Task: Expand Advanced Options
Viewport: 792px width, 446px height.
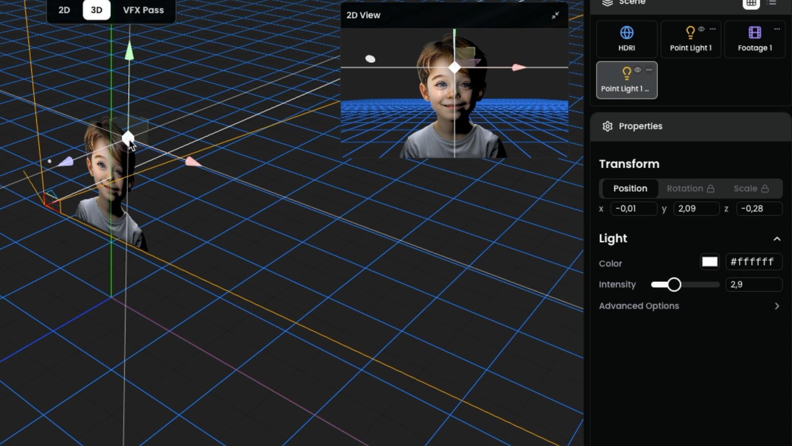Action: (x=690, y=306)
